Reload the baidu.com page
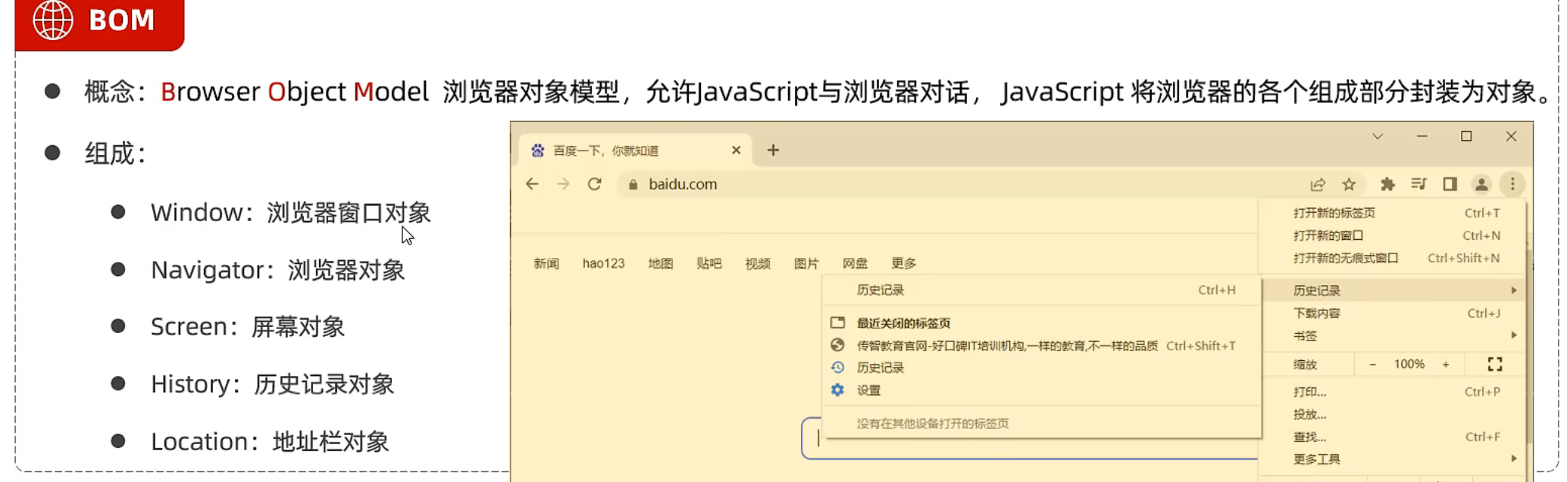1567x482 pixels. (x=595, y=184)
